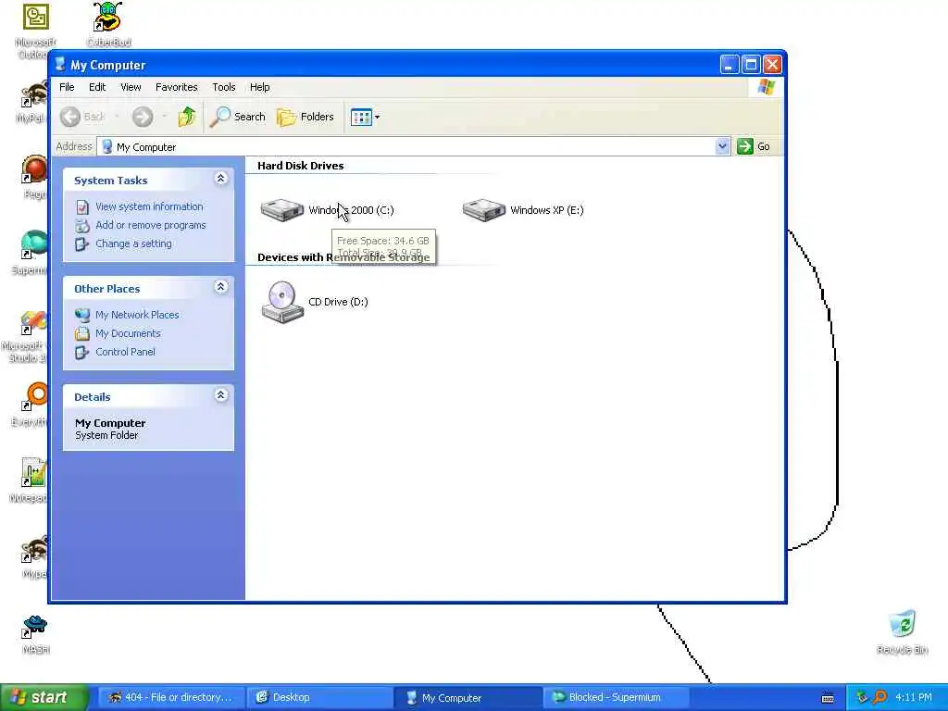This screenshot has width=948, height=711.
Task: Open the Windows 2000 (C:) drive icon
Action: click(281, 210)
